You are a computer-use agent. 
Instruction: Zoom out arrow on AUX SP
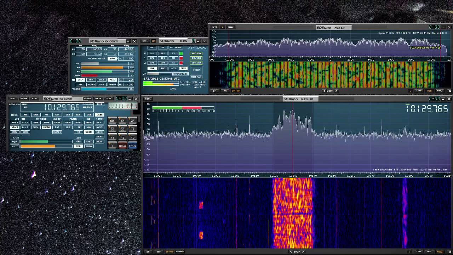coord(324,91)
